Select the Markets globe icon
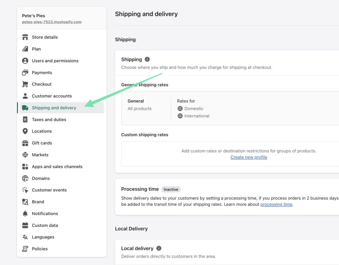Image resolution: width=339 pixels, height=265 pixels. [25, 155]
